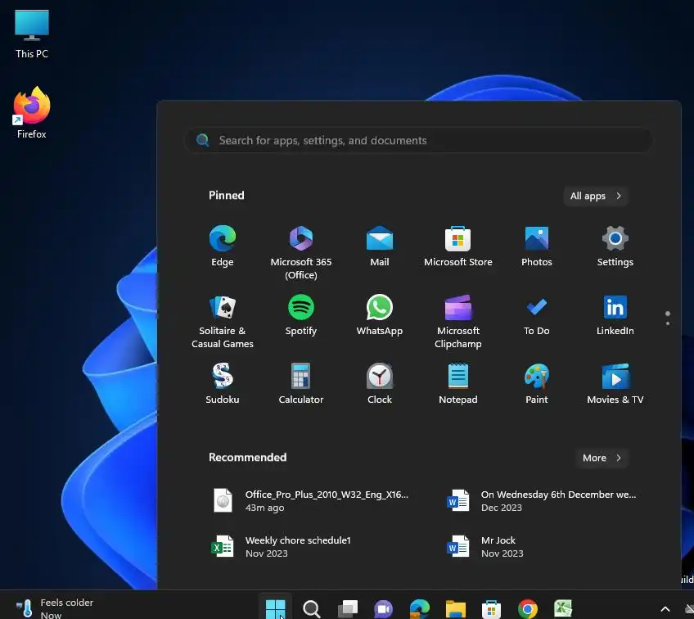Launch the Sudoku game
This screenshot has height=619, width=694.
point(222,383)
